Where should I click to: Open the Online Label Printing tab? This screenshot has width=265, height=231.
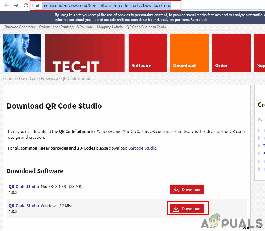56,27
